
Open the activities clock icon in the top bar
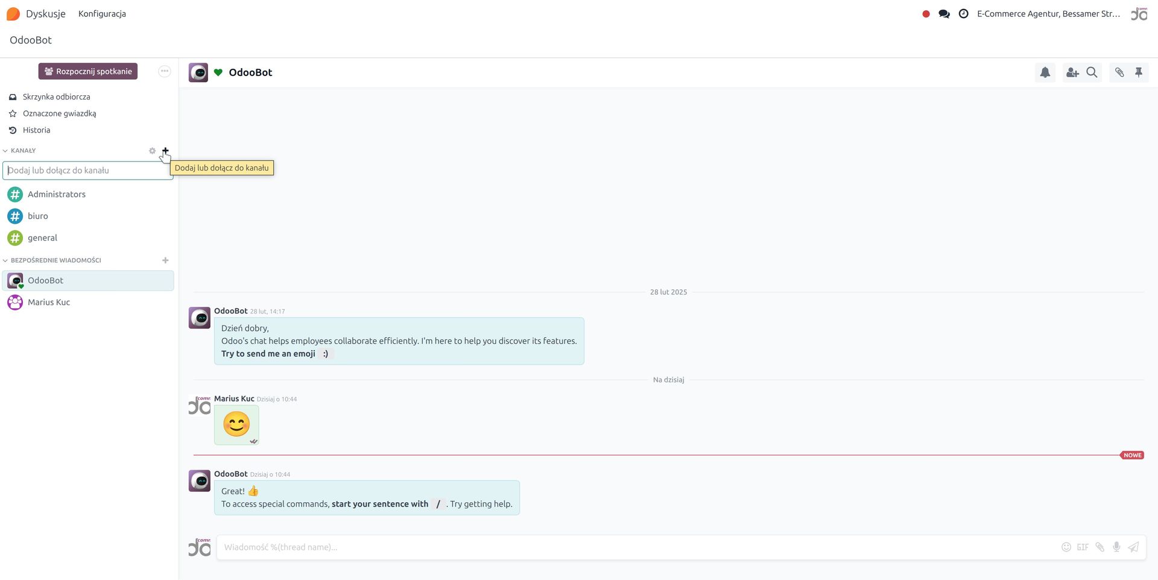coord(964,14)
